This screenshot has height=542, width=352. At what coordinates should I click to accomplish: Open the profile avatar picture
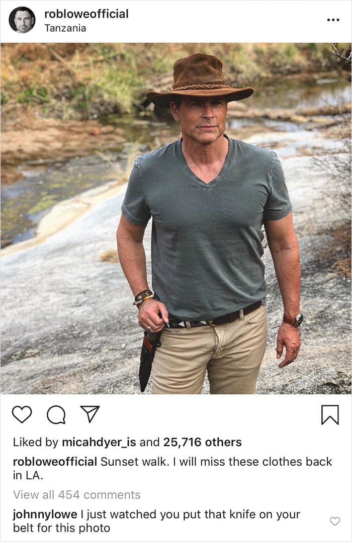tap(22, 20)
